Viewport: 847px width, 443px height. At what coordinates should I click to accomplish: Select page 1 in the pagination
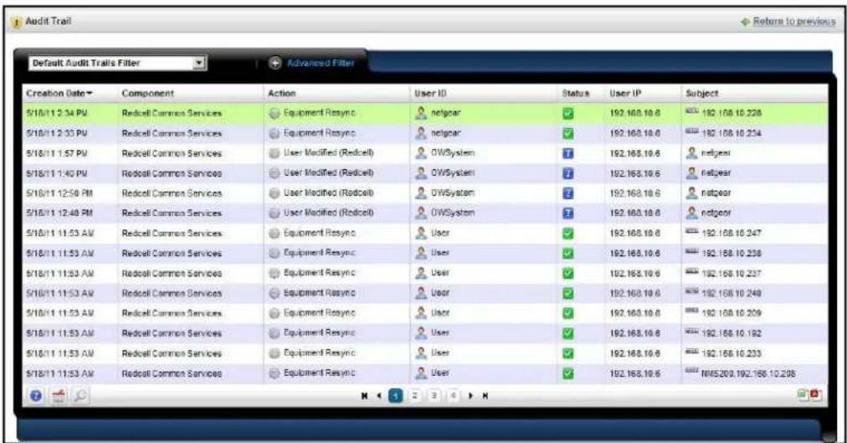point(395,396)
